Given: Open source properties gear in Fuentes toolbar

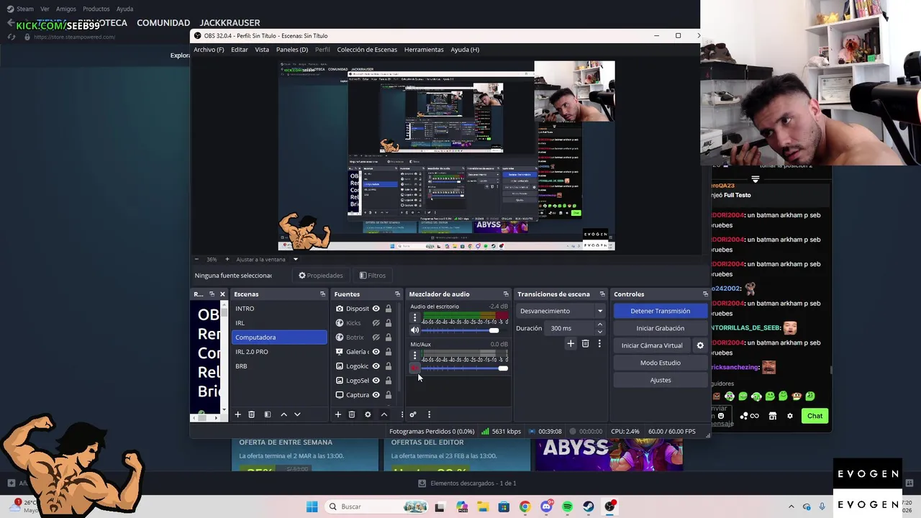Looking at the screenshot, I should (368, 414).
